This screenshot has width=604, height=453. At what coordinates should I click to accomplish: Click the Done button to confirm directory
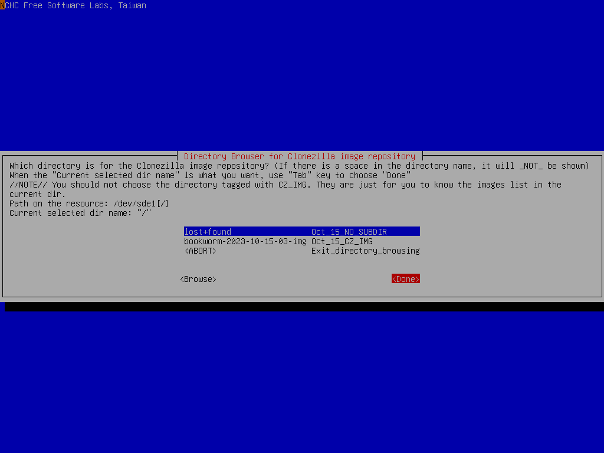pyautogui.click(x=405, y=278)
